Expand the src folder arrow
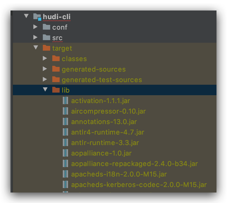Screen dimensions: 227x203 [35, 37]
